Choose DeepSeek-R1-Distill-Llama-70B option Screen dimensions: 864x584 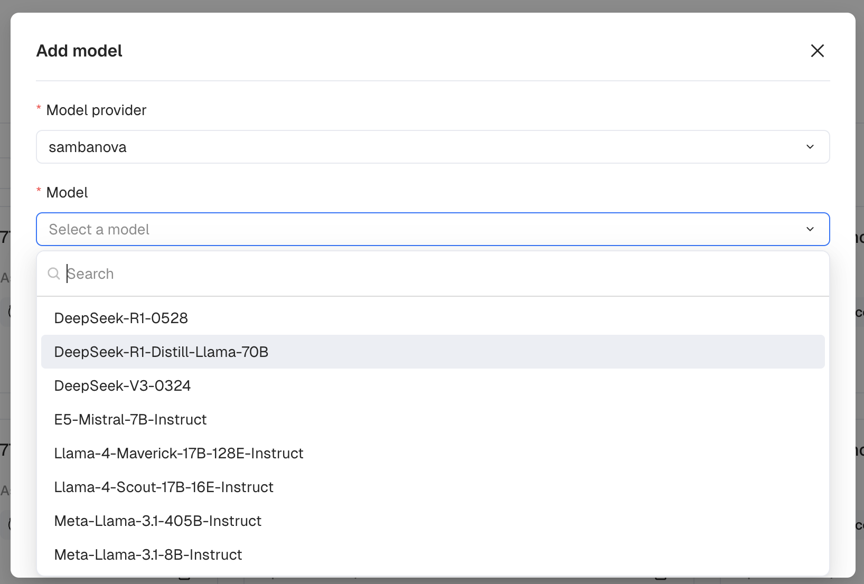coord(433,352)
